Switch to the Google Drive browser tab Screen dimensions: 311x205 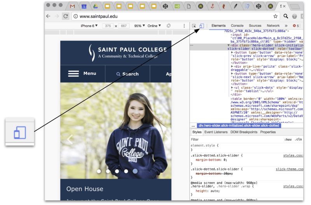click(96, 6)
